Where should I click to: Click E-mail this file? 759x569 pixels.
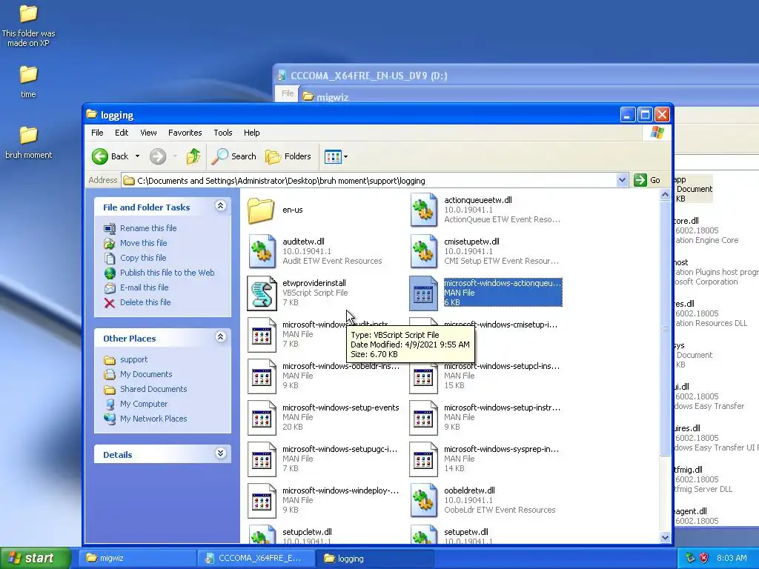coord(145,287)
